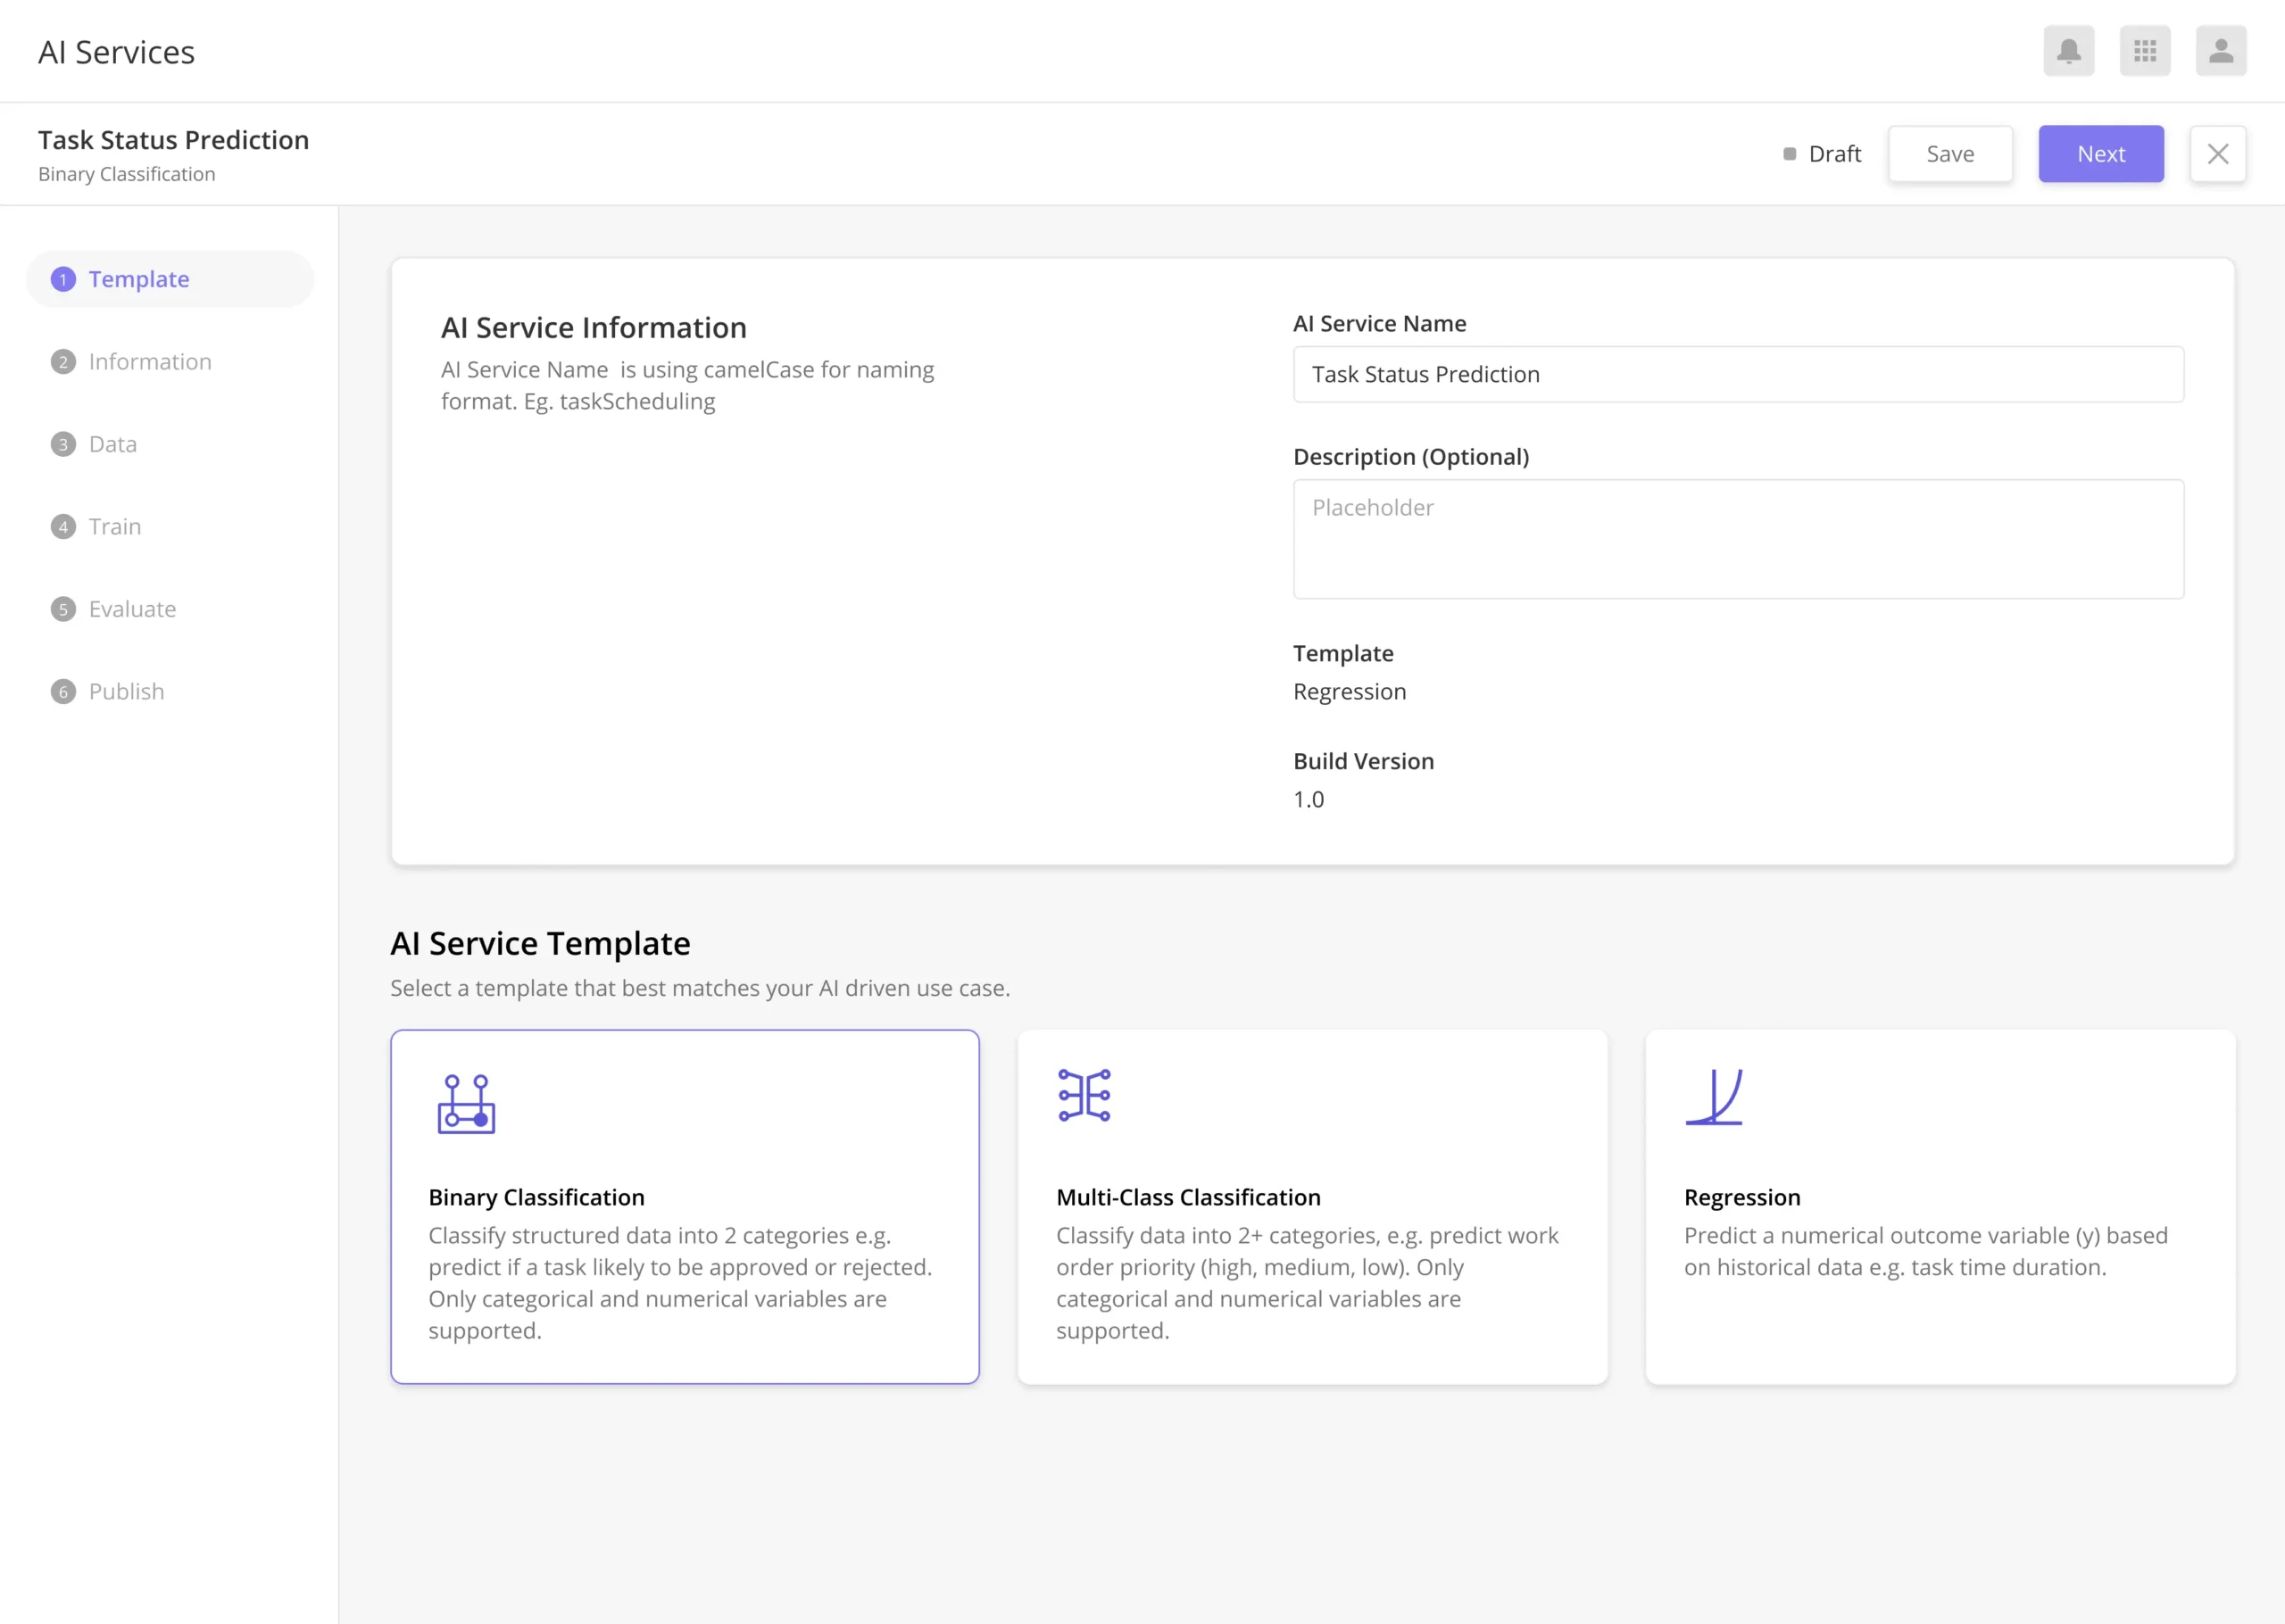Click the Multi-Class Classification template icon
This screenshot has height=1624, width=2285.
1084,1095
